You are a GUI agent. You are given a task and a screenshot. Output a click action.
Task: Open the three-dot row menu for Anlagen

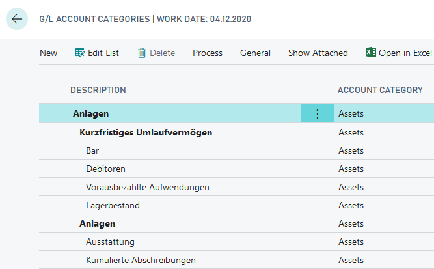(318, 114)
